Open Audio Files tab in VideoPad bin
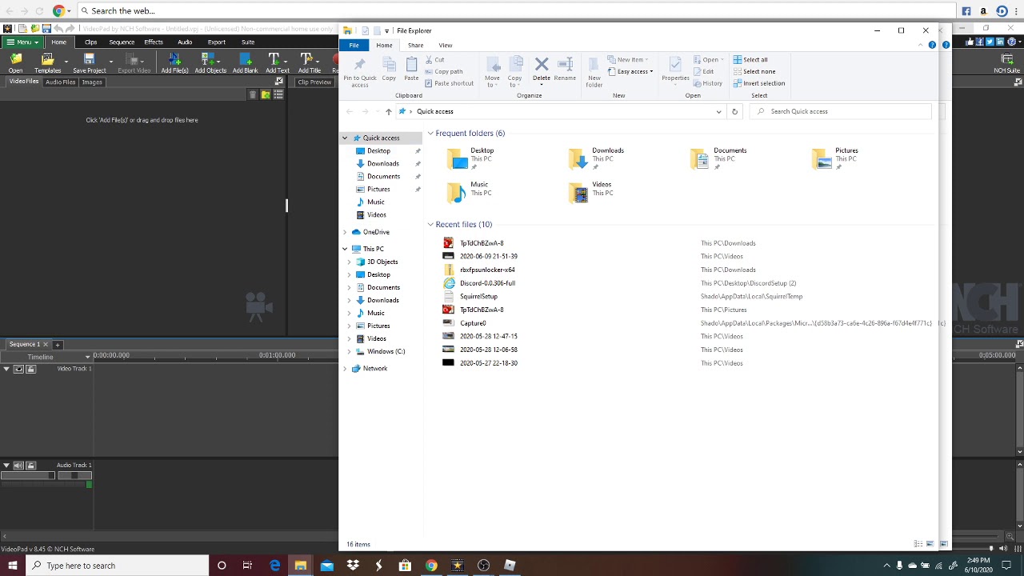The image size is (1024, 576). coord(60,82)
